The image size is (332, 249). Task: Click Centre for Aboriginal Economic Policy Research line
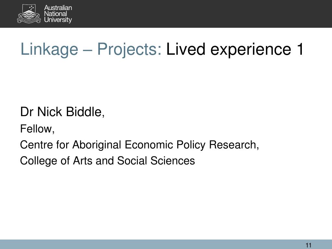coord(139,145)
